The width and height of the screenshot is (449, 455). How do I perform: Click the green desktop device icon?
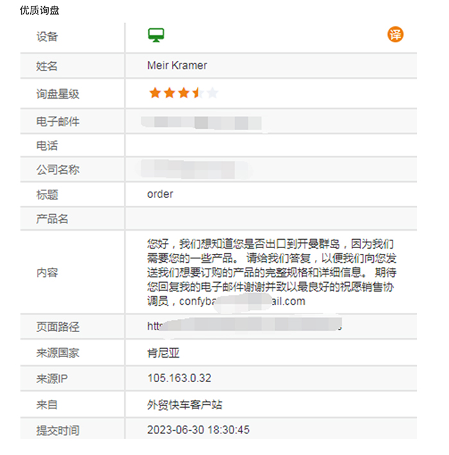(156, 35)
